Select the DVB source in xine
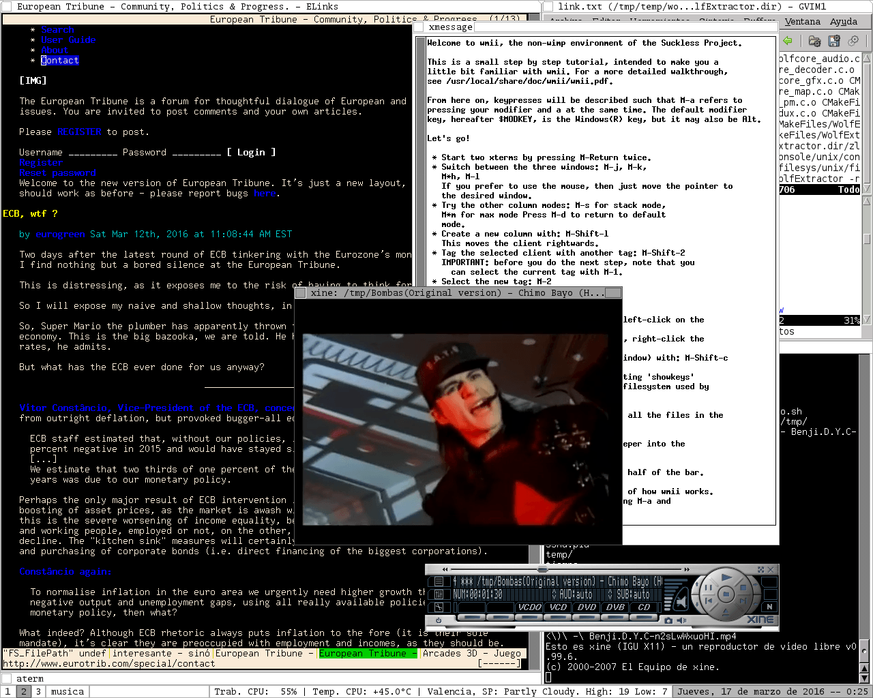 click(615, 607)
